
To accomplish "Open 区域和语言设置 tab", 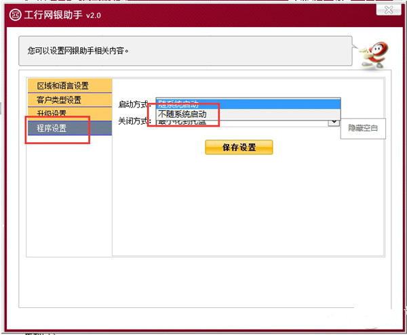I will [x=70, y=85].
